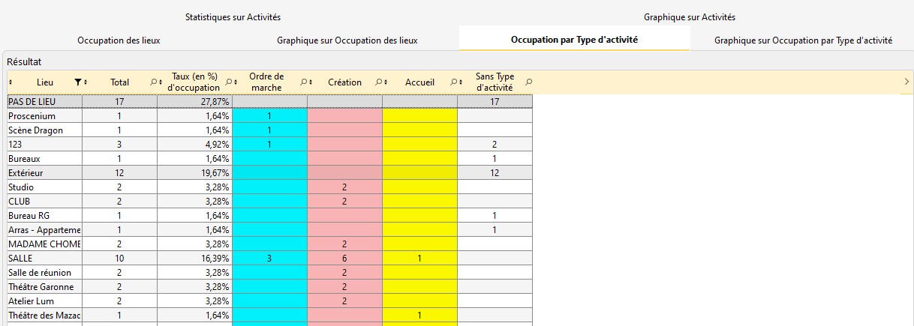Open search magnifier in the Total column header
The height and width of the screenshot is (326, 914).
click(153, 82)
